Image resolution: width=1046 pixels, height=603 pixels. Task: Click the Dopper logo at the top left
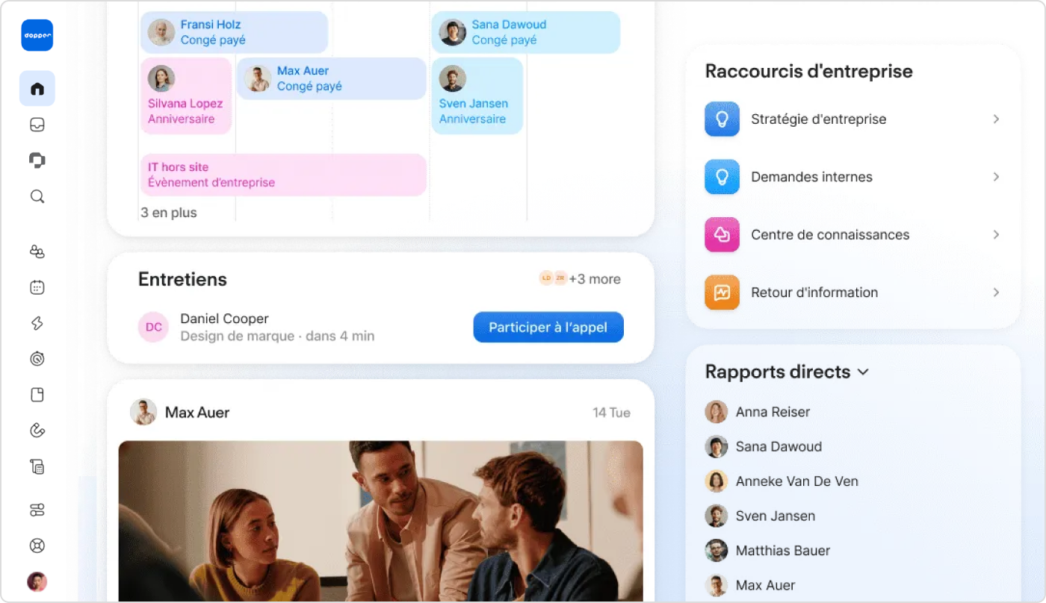pos(37,35)
